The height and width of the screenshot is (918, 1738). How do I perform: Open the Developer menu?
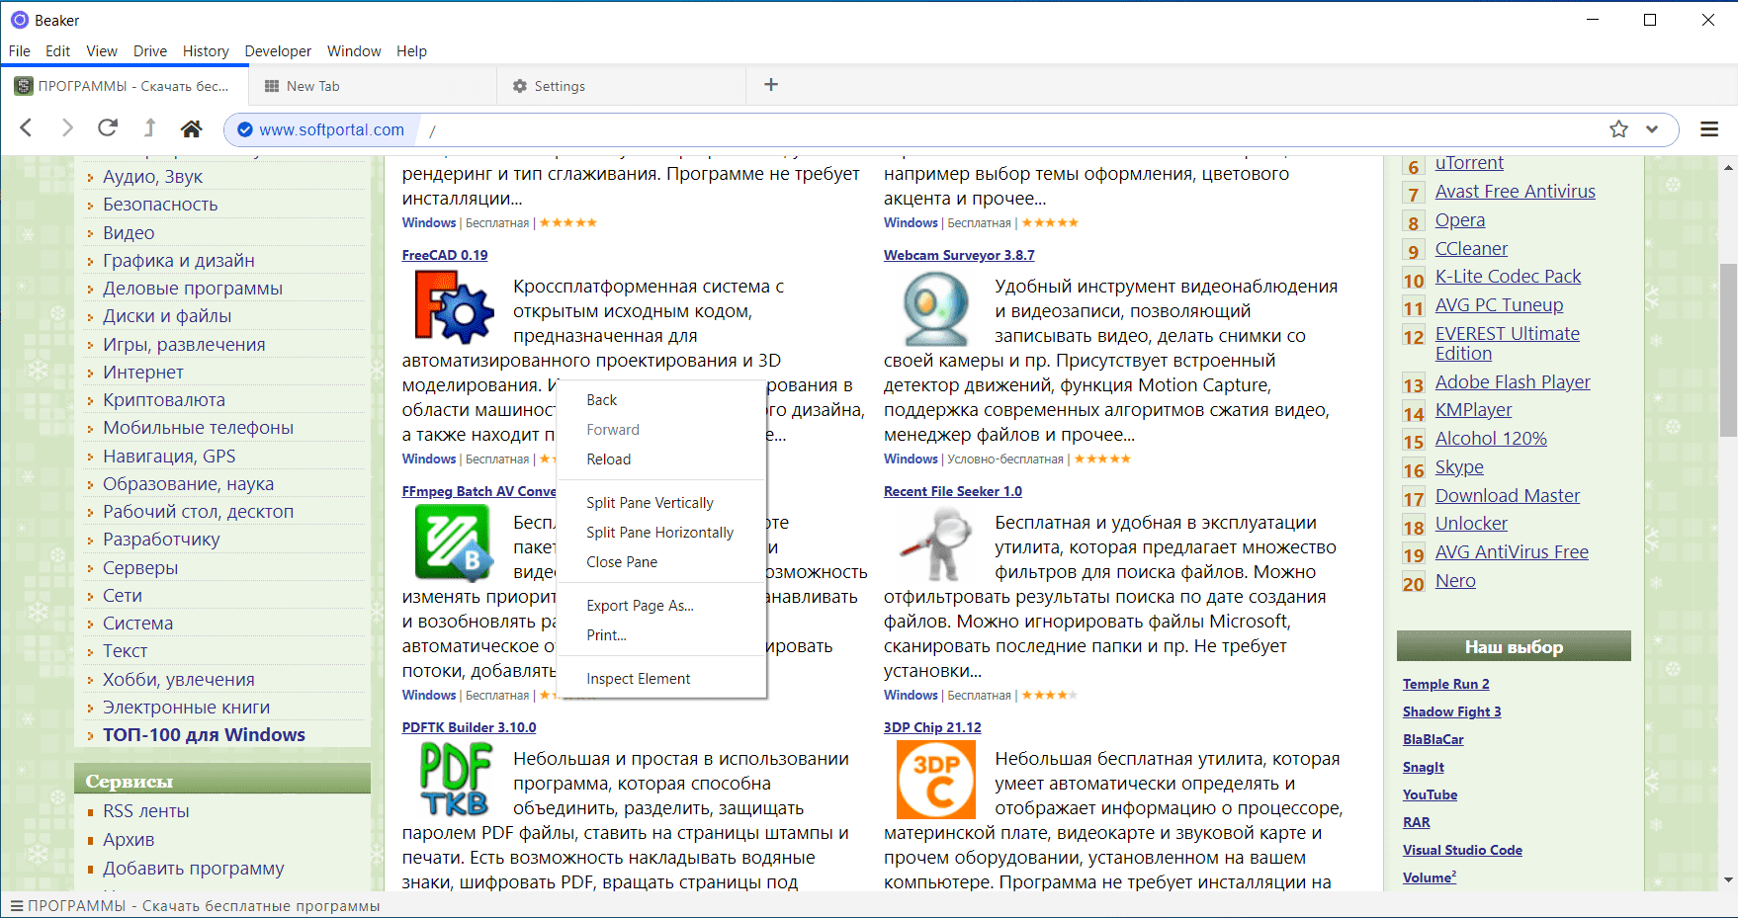(278, 51)
